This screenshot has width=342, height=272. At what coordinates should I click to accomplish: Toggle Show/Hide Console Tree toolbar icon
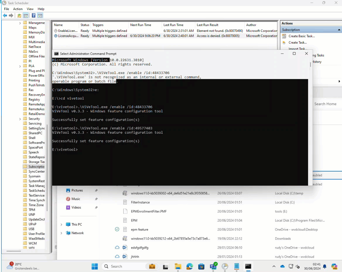[25, 16]
